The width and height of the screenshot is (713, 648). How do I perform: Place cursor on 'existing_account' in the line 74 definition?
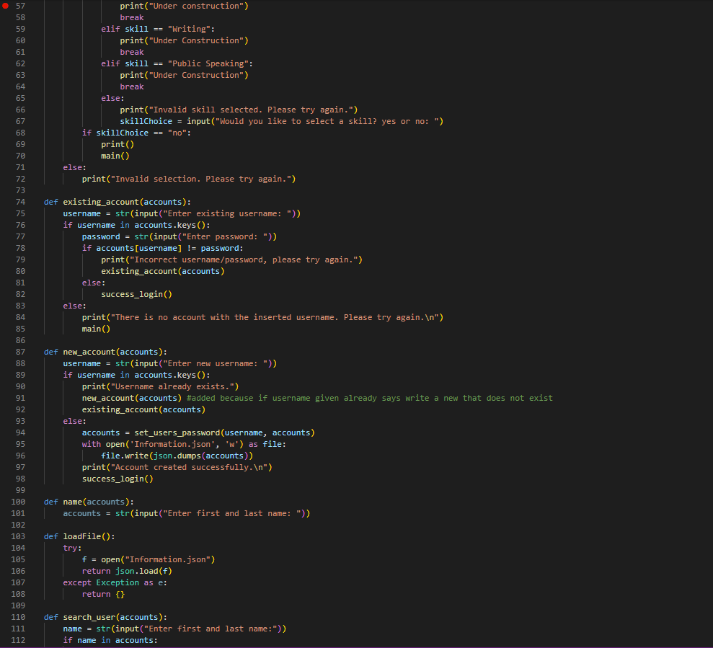(x=101, y=202)
